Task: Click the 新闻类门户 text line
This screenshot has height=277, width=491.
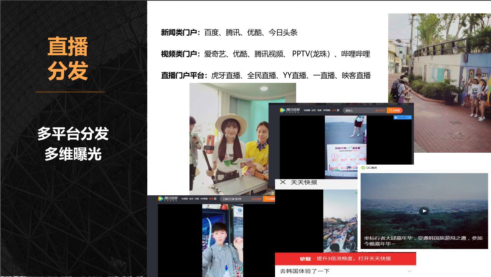Action: tap(229, 33)
